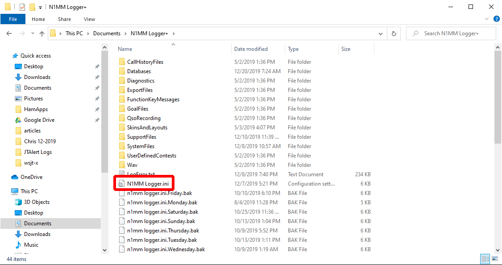The width and height of the screenshot is (502, 265).
Task: Expand breadcrumb chevron after N1MM Logger+
Action: (x=174, y=33)
